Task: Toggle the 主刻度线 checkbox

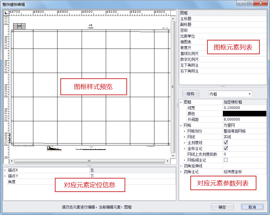Action: coord(226,143)
